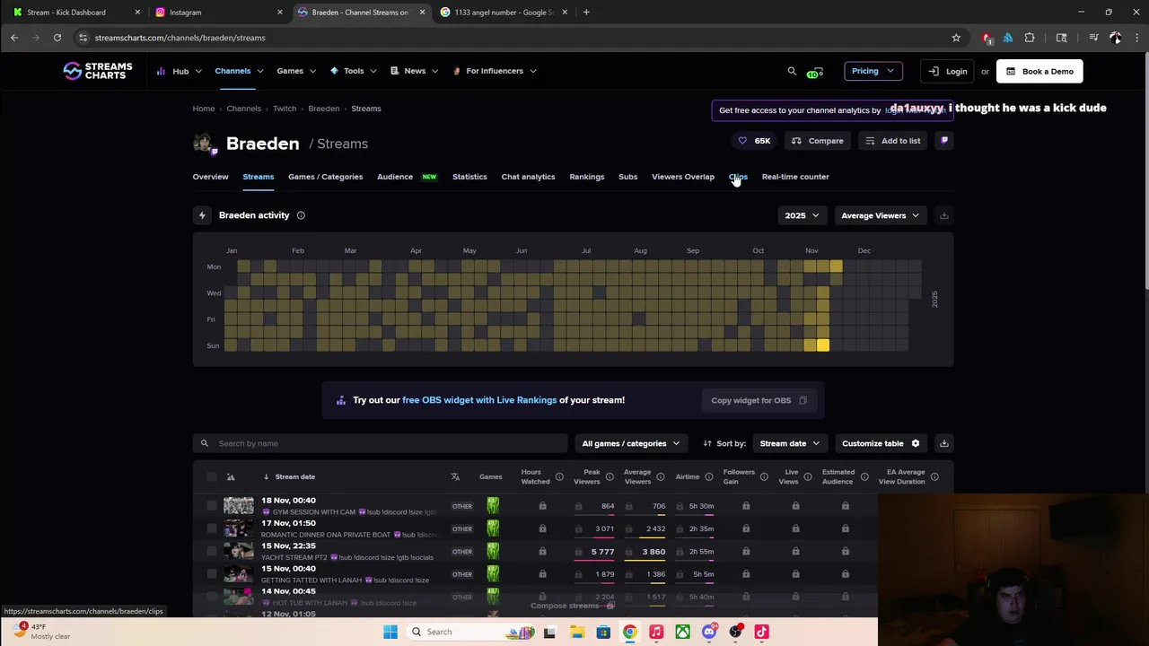The image size is (1149, 646).
Task: Expand the Tools dropdown menu
Action: (x=354, y=71)
